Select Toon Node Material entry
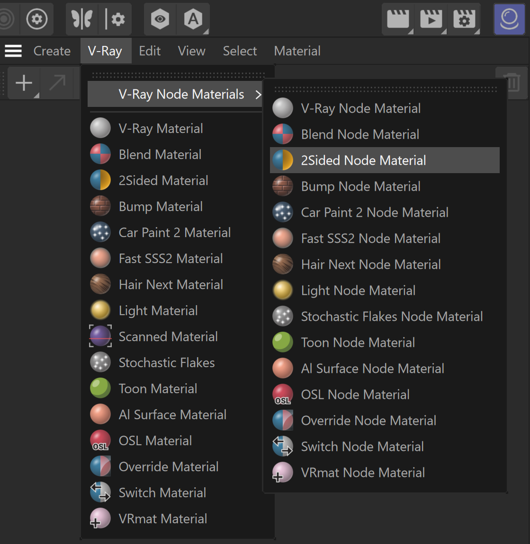Image resolution: width=530 pixels, height=544 pixels. [385, 342]
